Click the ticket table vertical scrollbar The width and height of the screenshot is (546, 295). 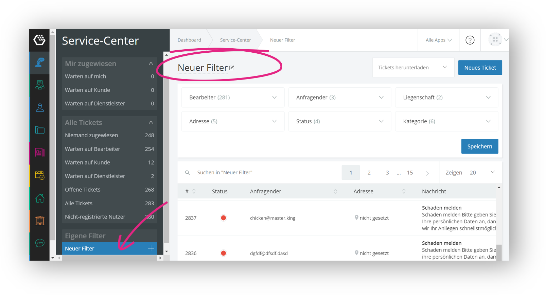(x=499, y=253)
